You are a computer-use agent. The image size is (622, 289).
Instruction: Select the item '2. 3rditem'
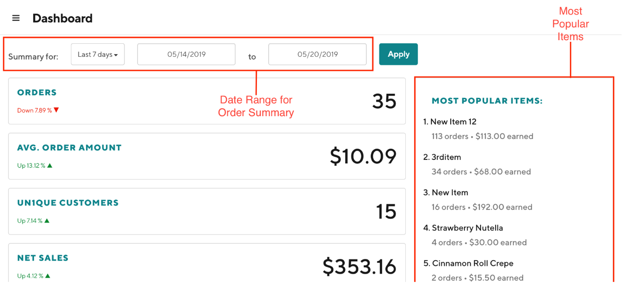442,157
